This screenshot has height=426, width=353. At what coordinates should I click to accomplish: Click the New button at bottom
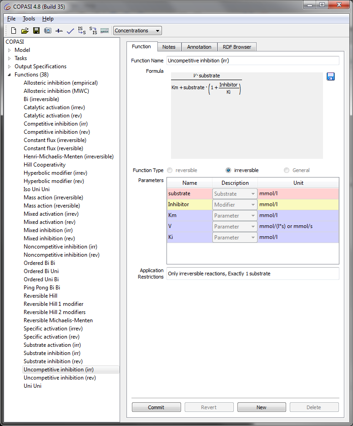(x=262, y=407)
